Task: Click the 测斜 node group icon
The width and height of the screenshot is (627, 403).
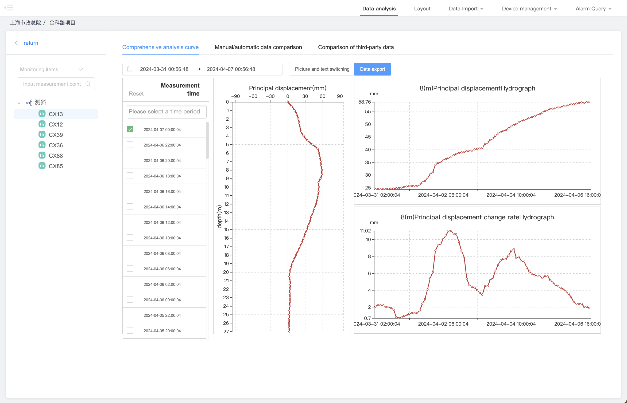Action: coord(29,102)
